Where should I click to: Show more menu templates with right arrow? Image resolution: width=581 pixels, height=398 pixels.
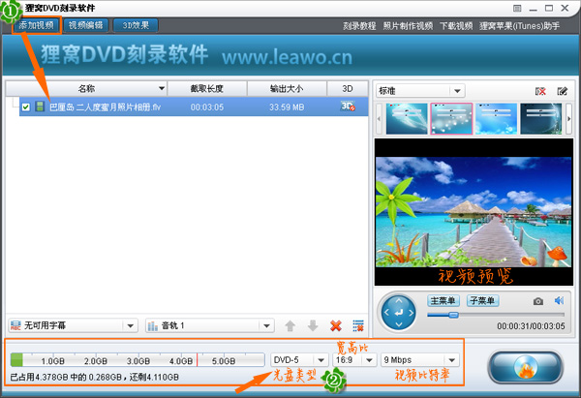click(x=568, y=118)
